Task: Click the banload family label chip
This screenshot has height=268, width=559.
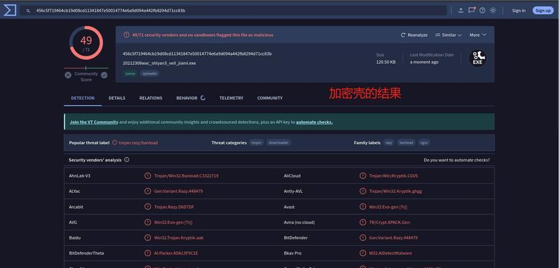Action: (406, 143)
